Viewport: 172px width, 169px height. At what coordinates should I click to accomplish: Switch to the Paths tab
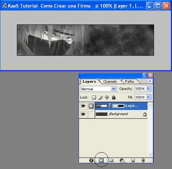tap(130, 82)
